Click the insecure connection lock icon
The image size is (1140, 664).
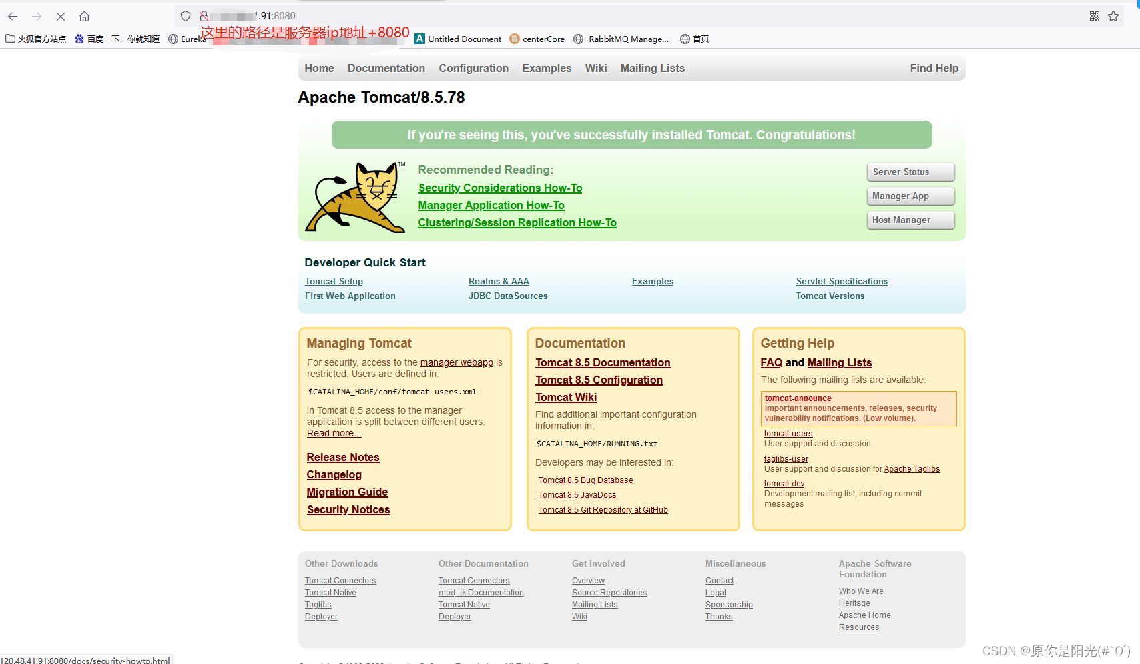pyautogui.click(x=204, y=16)
